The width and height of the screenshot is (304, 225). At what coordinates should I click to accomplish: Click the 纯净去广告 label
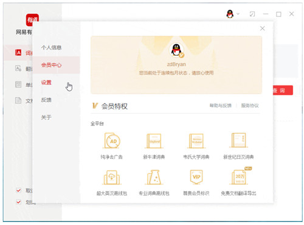(112, 157)
